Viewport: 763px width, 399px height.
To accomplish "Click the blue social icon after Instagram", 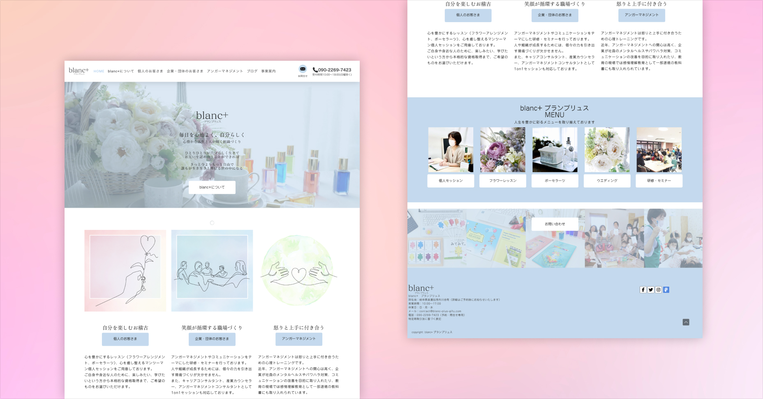I will pyautogui.click(x=666, y=290).
